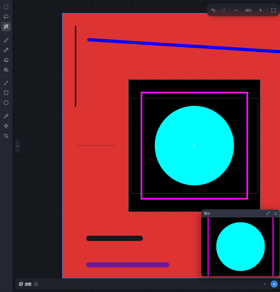Select the rectangular marquee selection tool

(x=6, y=7)
